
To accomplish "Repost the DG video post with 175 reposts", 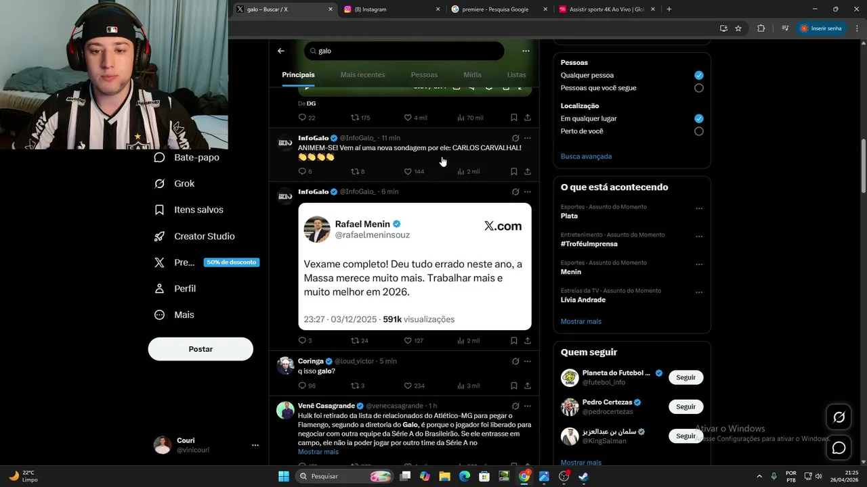I will point(354,118).
